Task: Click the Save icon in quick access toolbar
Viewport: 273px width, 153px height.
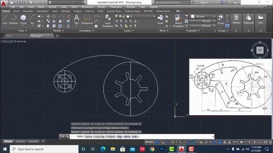Action: pyautogui.click(x=21, y=2)
